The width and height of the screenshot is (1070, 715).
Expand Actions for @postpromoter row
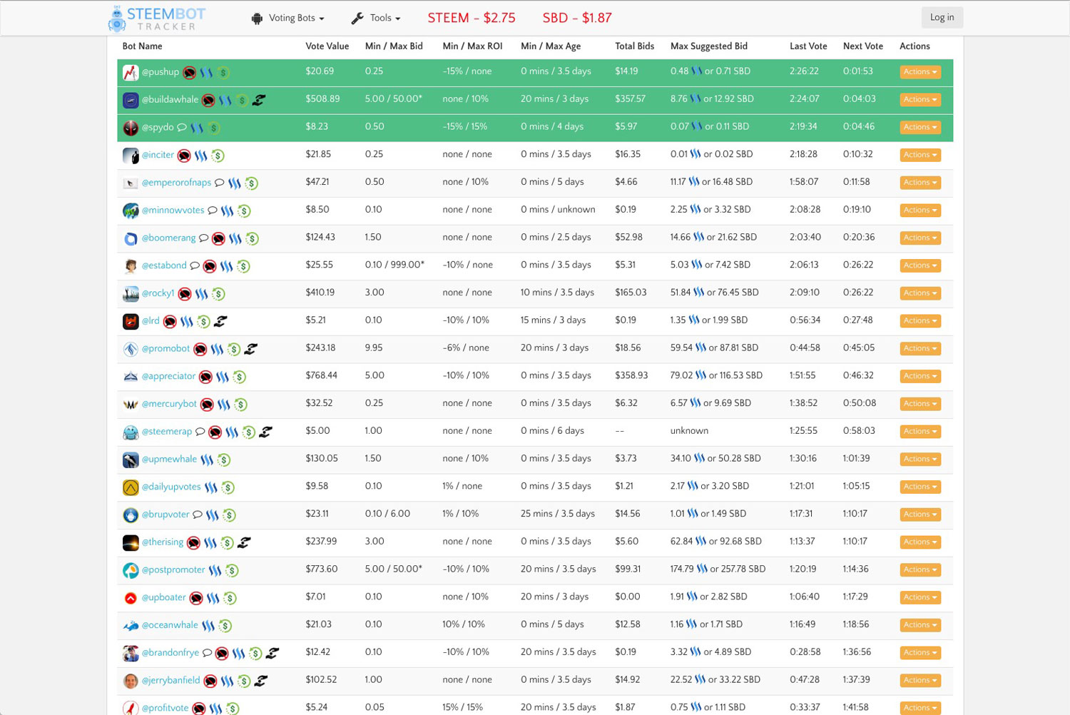click(x=920, y=570)
